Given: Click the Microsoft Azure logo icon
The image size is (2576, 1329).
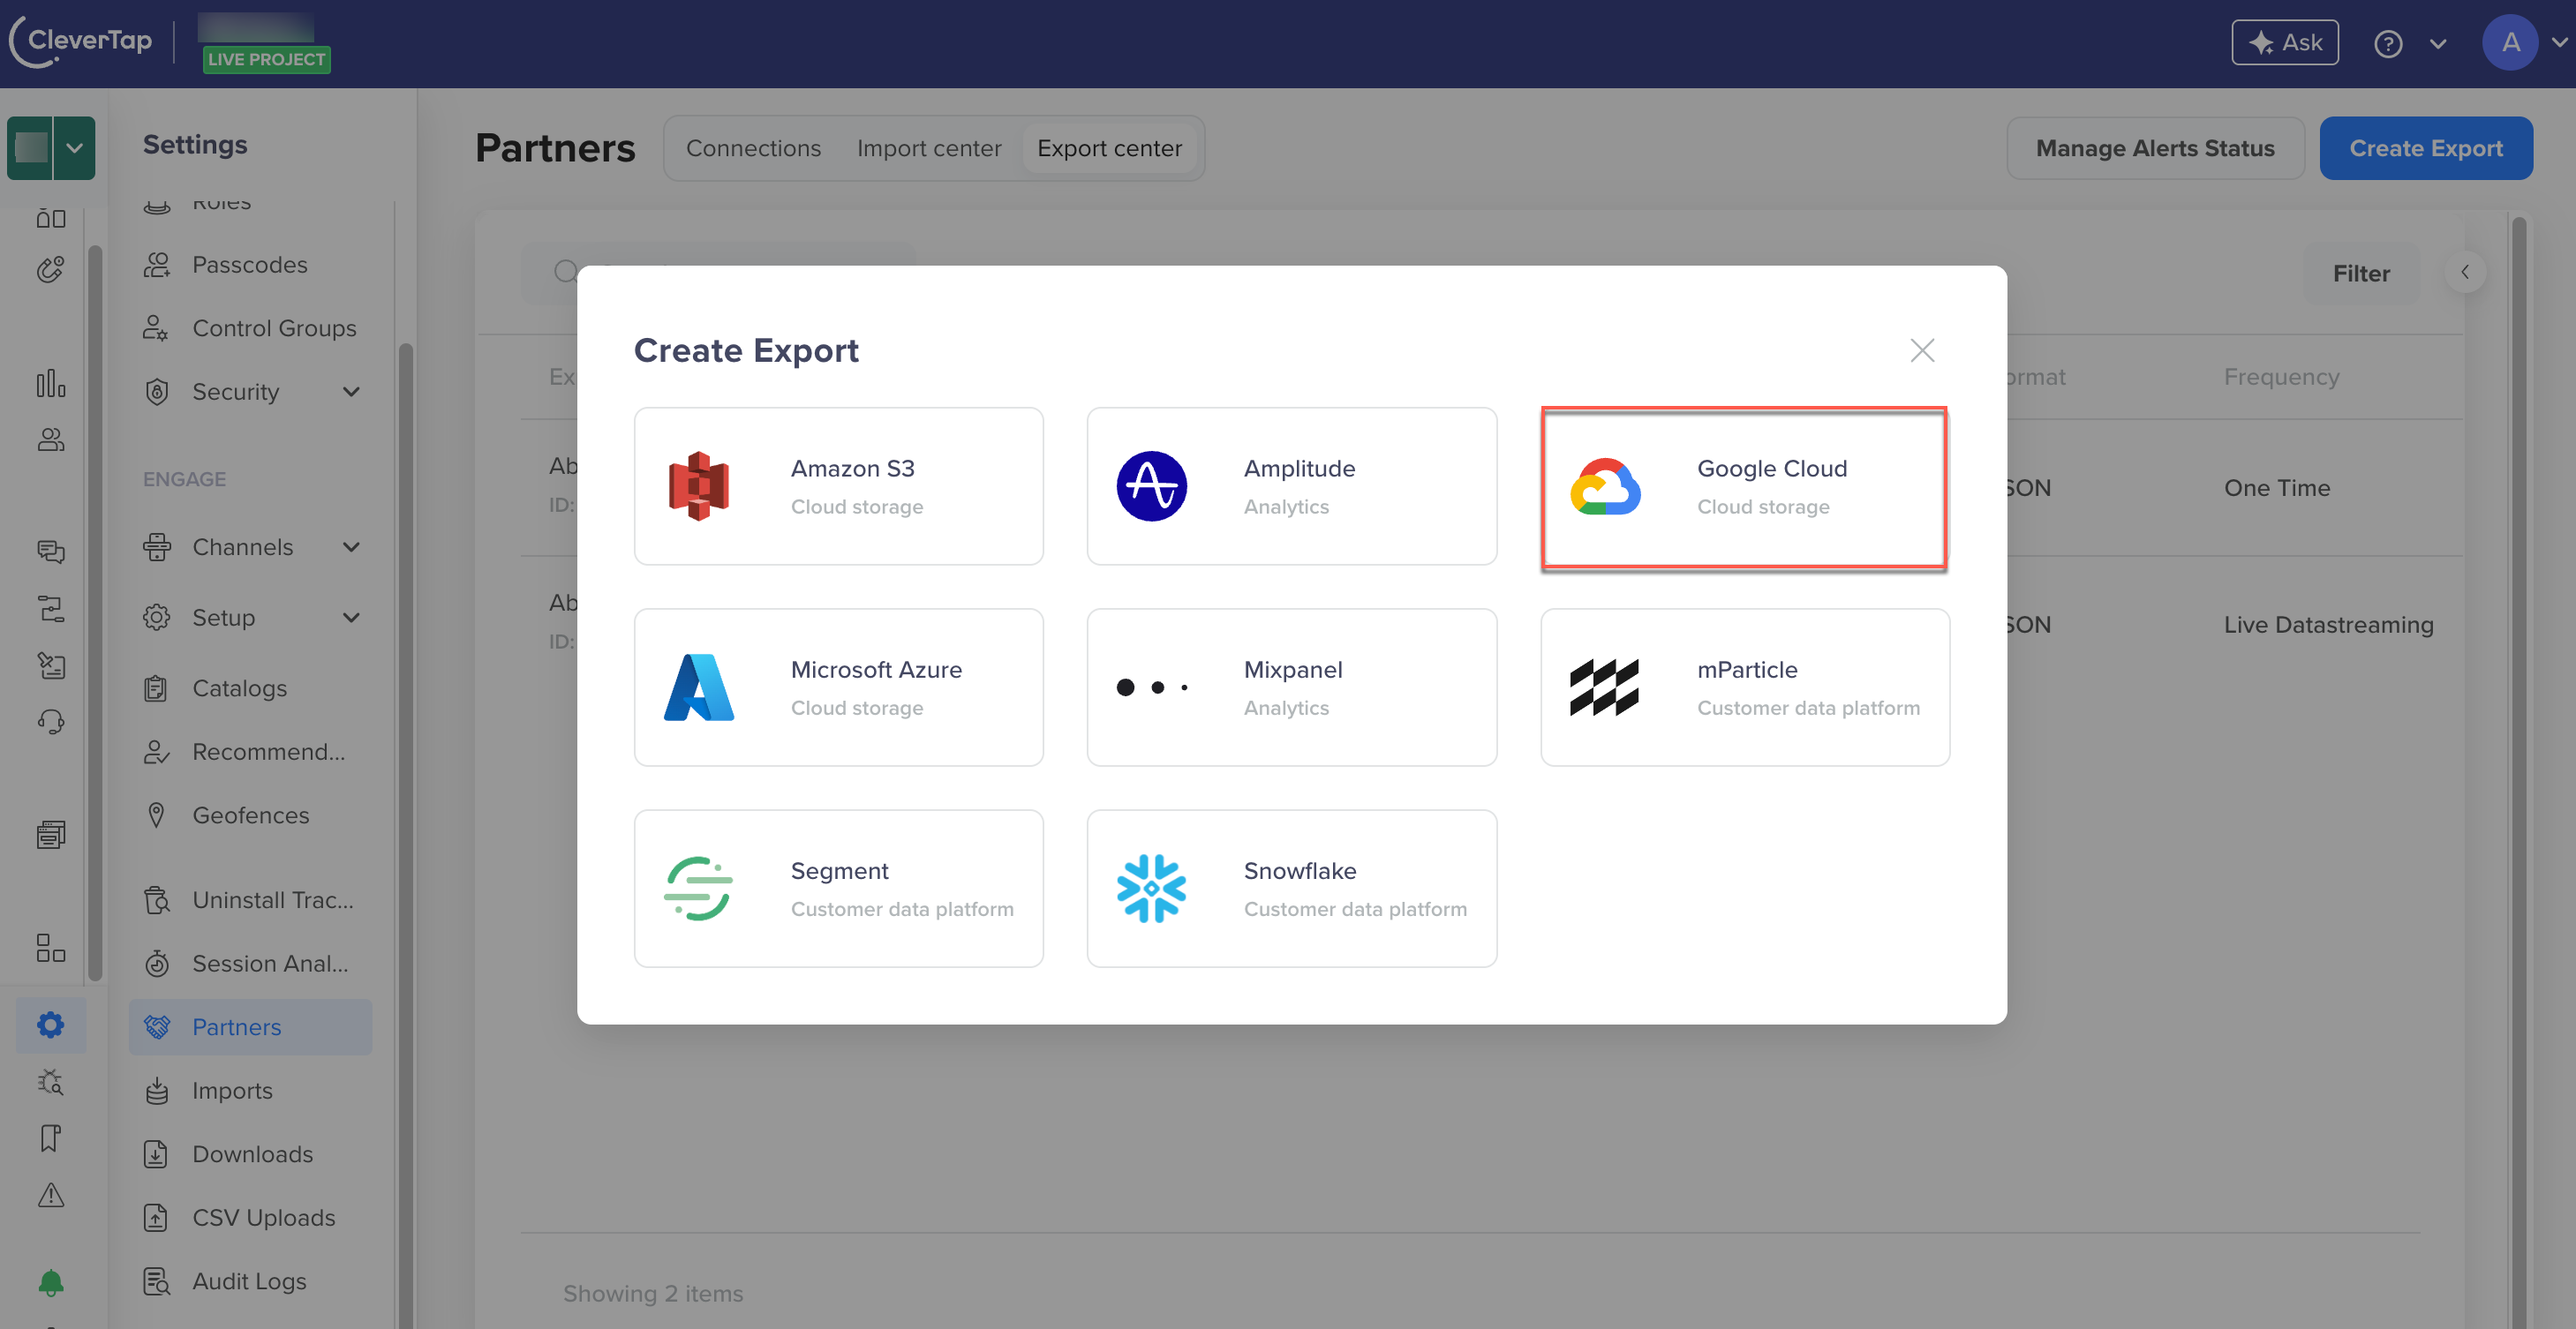Looking at the screenshot, I should 699,687.
